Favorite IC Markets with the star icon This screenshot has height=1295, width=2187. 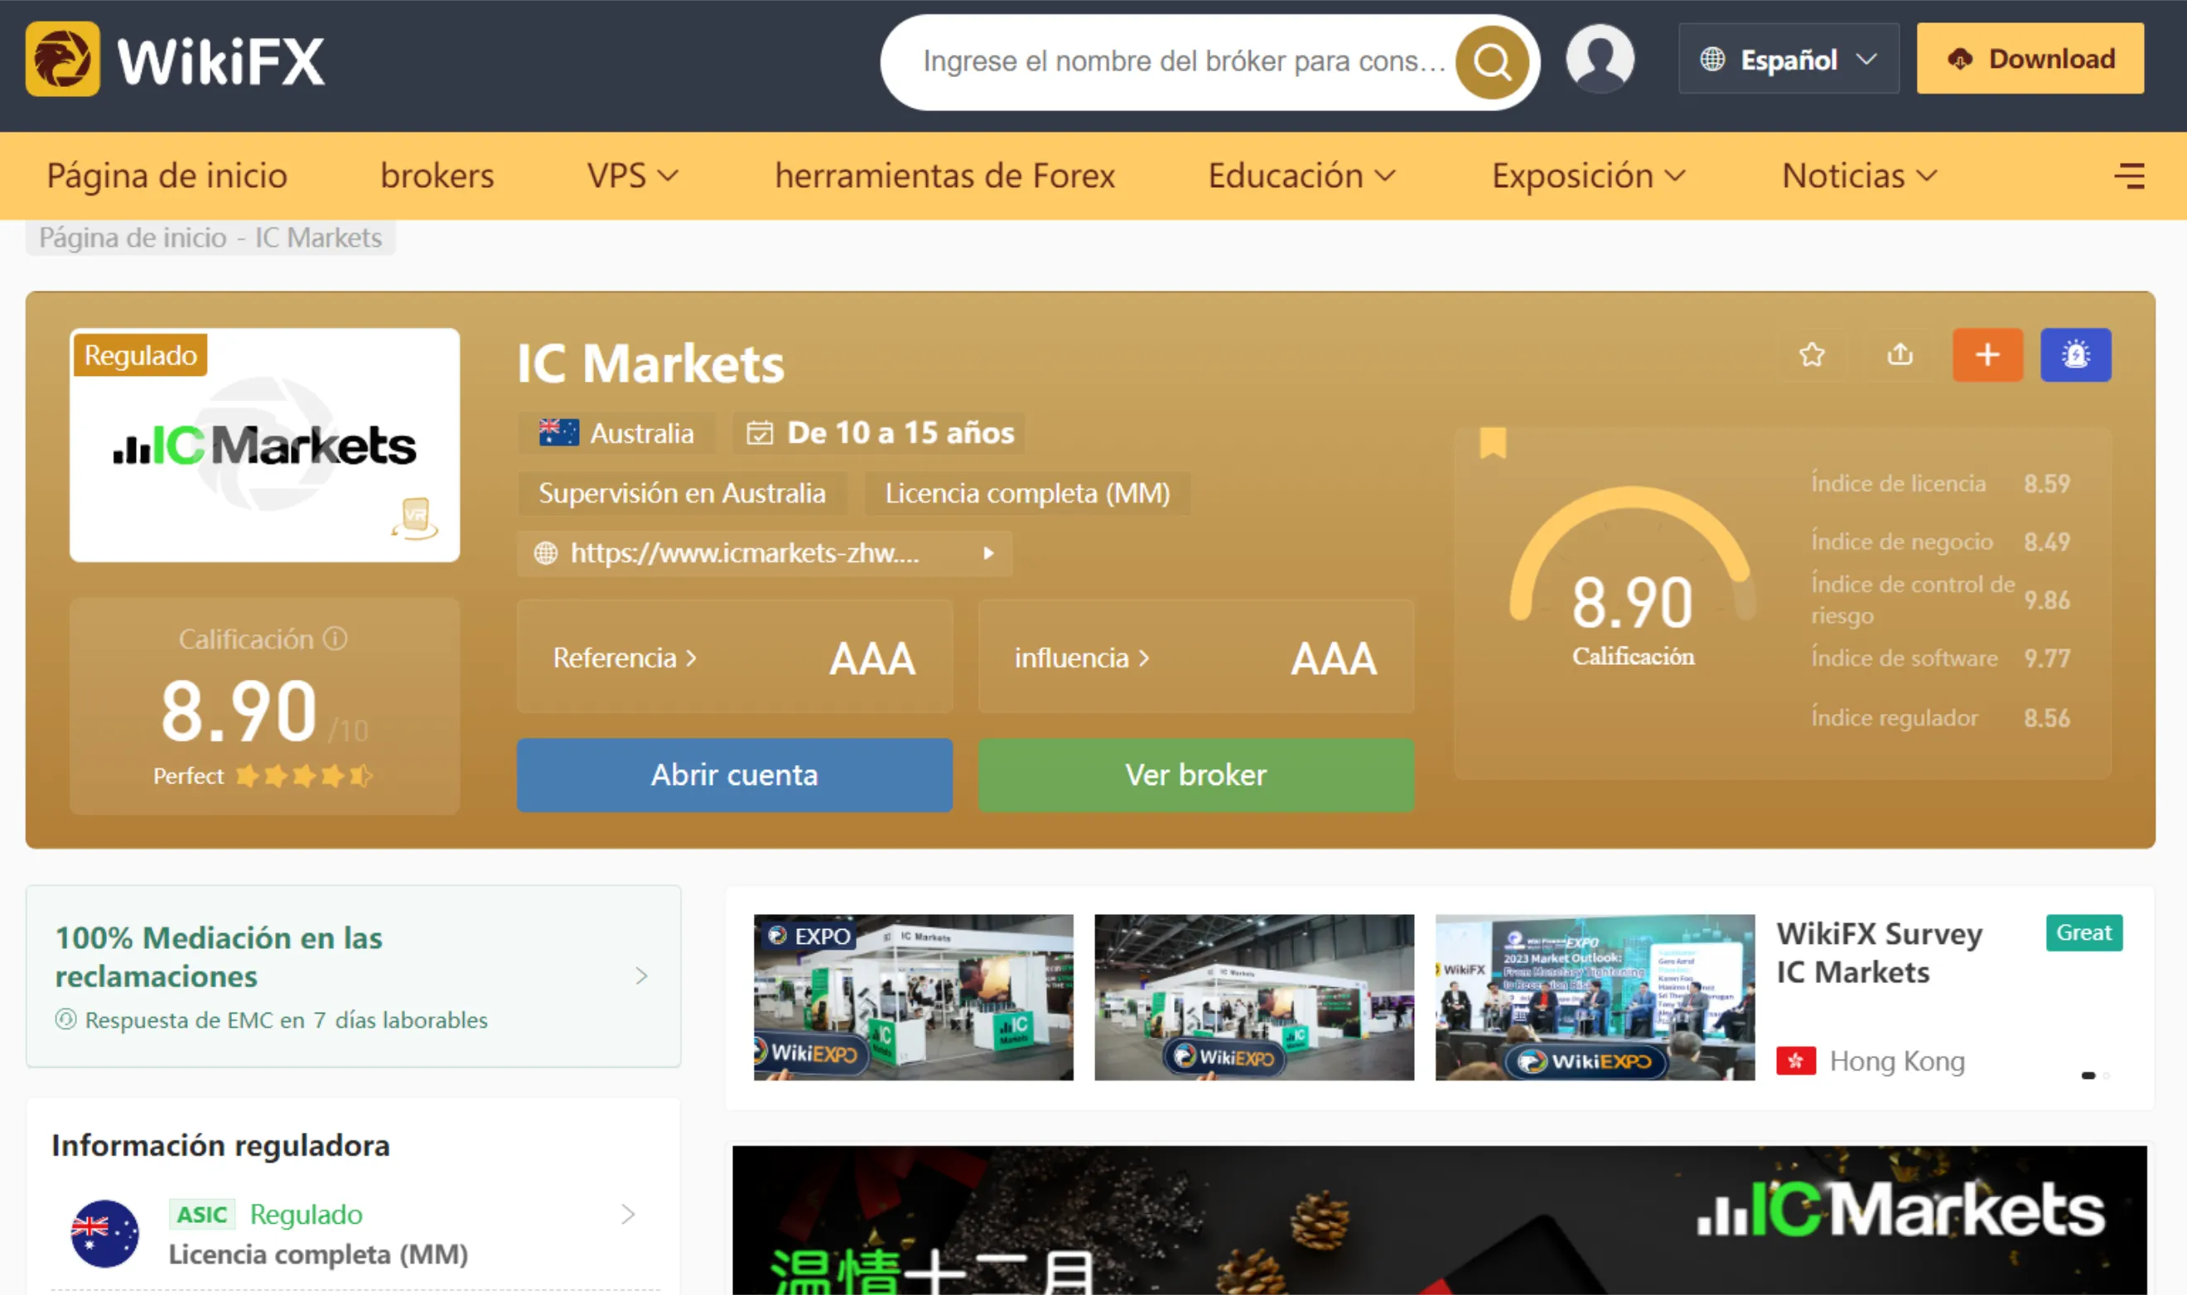click(x=1812, y=355)
